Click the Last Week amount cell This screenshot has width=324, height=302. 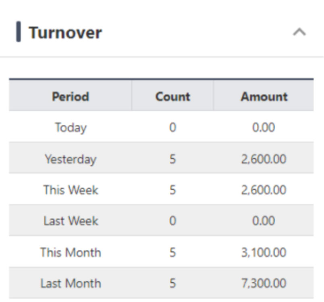(264, 221)
